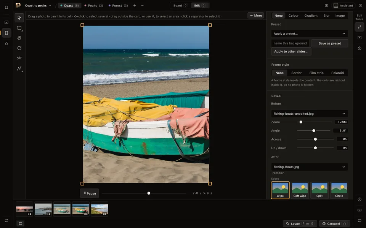Choose the Circle transition
The image size is (366, 228).
point(339,190)
